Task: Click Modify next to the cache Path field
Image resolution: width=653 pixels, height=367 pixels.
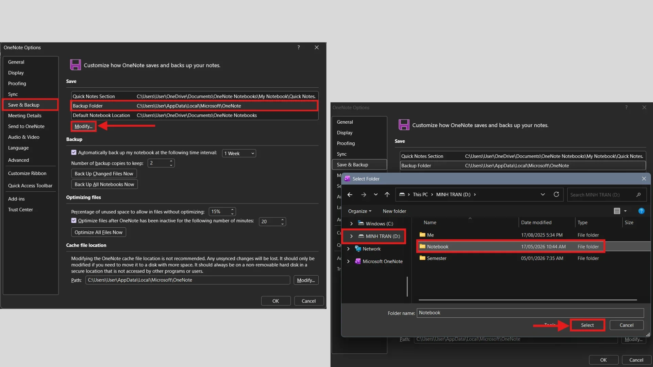Action: click(306, 280)
